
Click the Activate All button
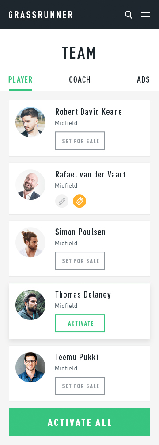79,422
